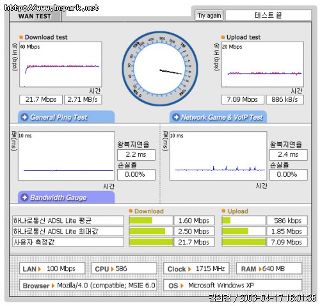Image resolution: width=320 pixels, height=306 pixels.
Task: Click the Browser Mozilla/4.0 field
Action: tap(88, 286)
